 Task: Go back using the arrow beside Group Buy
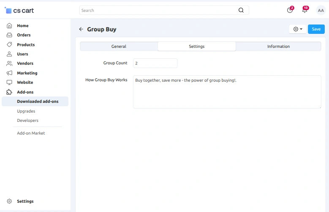tap(81, 29)
